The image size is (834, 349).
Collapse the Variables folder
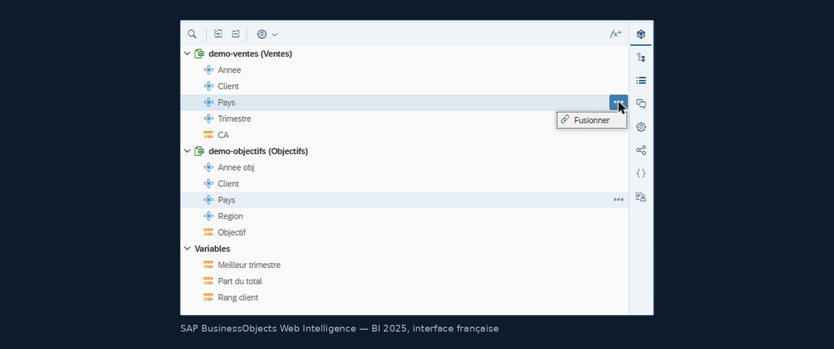click(x=187, y=248)
